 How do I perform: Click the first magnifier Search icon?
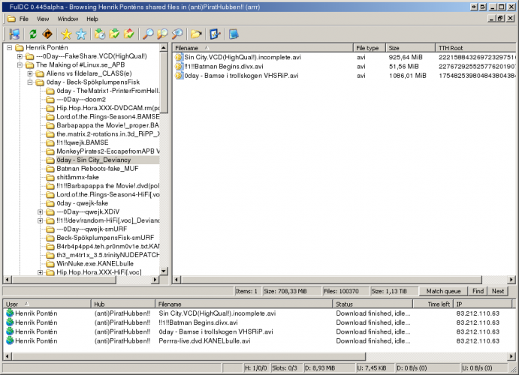[x=148, y=34]
